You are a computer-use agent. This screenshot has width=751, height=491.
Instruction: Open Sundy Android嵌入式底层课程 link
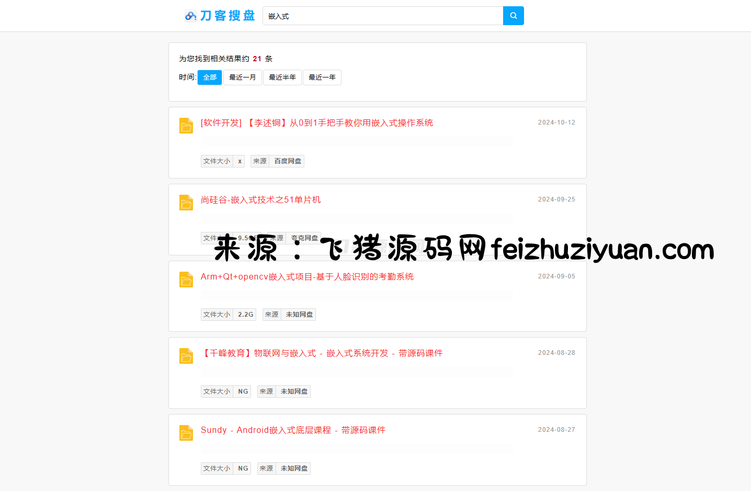pos(293,430)
